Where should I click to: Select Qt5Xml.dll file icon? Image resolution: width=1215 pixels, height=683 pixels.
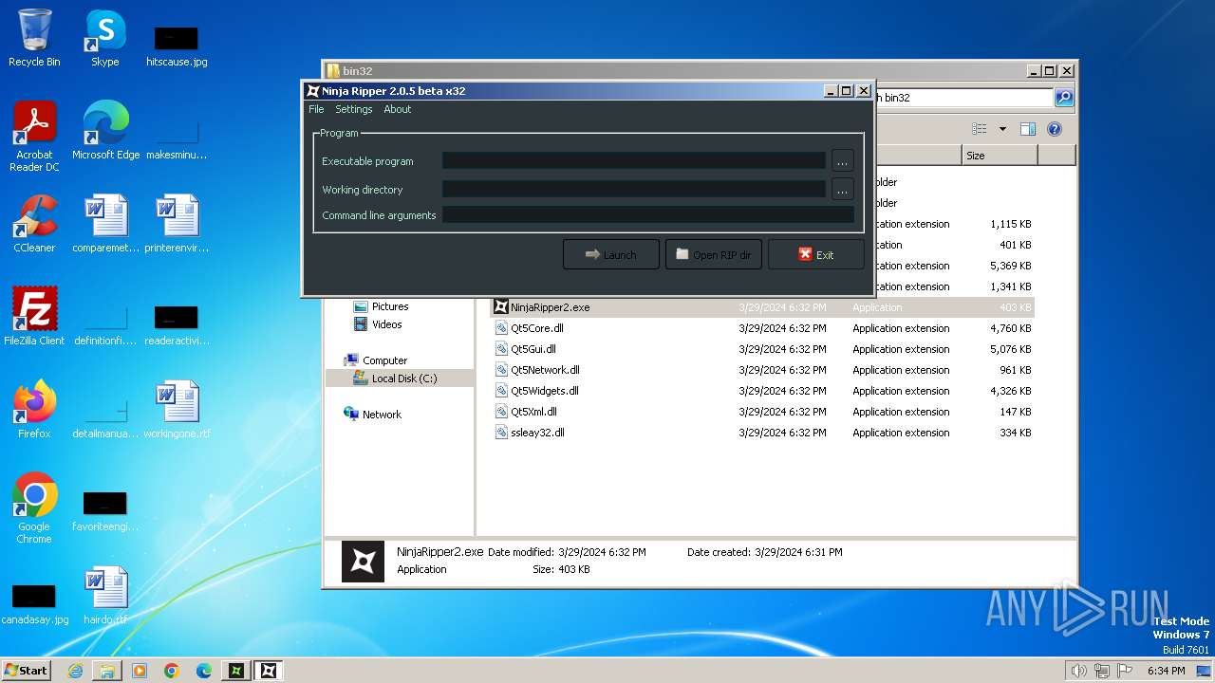click(502, 412)
